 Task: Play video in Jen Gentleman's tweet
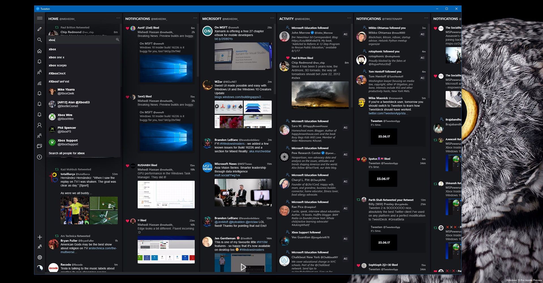coord(243,267)
